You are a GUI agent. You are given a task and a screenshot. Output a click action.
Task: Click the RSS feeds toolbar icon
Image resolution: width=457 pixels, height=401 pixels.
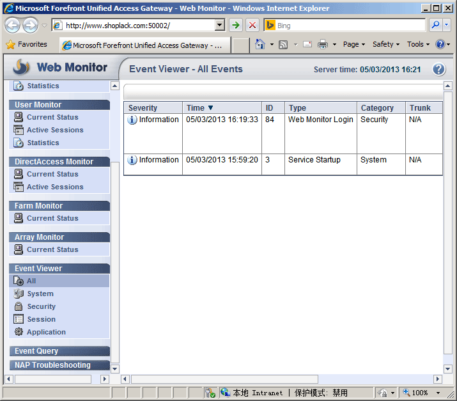(283, 45)
